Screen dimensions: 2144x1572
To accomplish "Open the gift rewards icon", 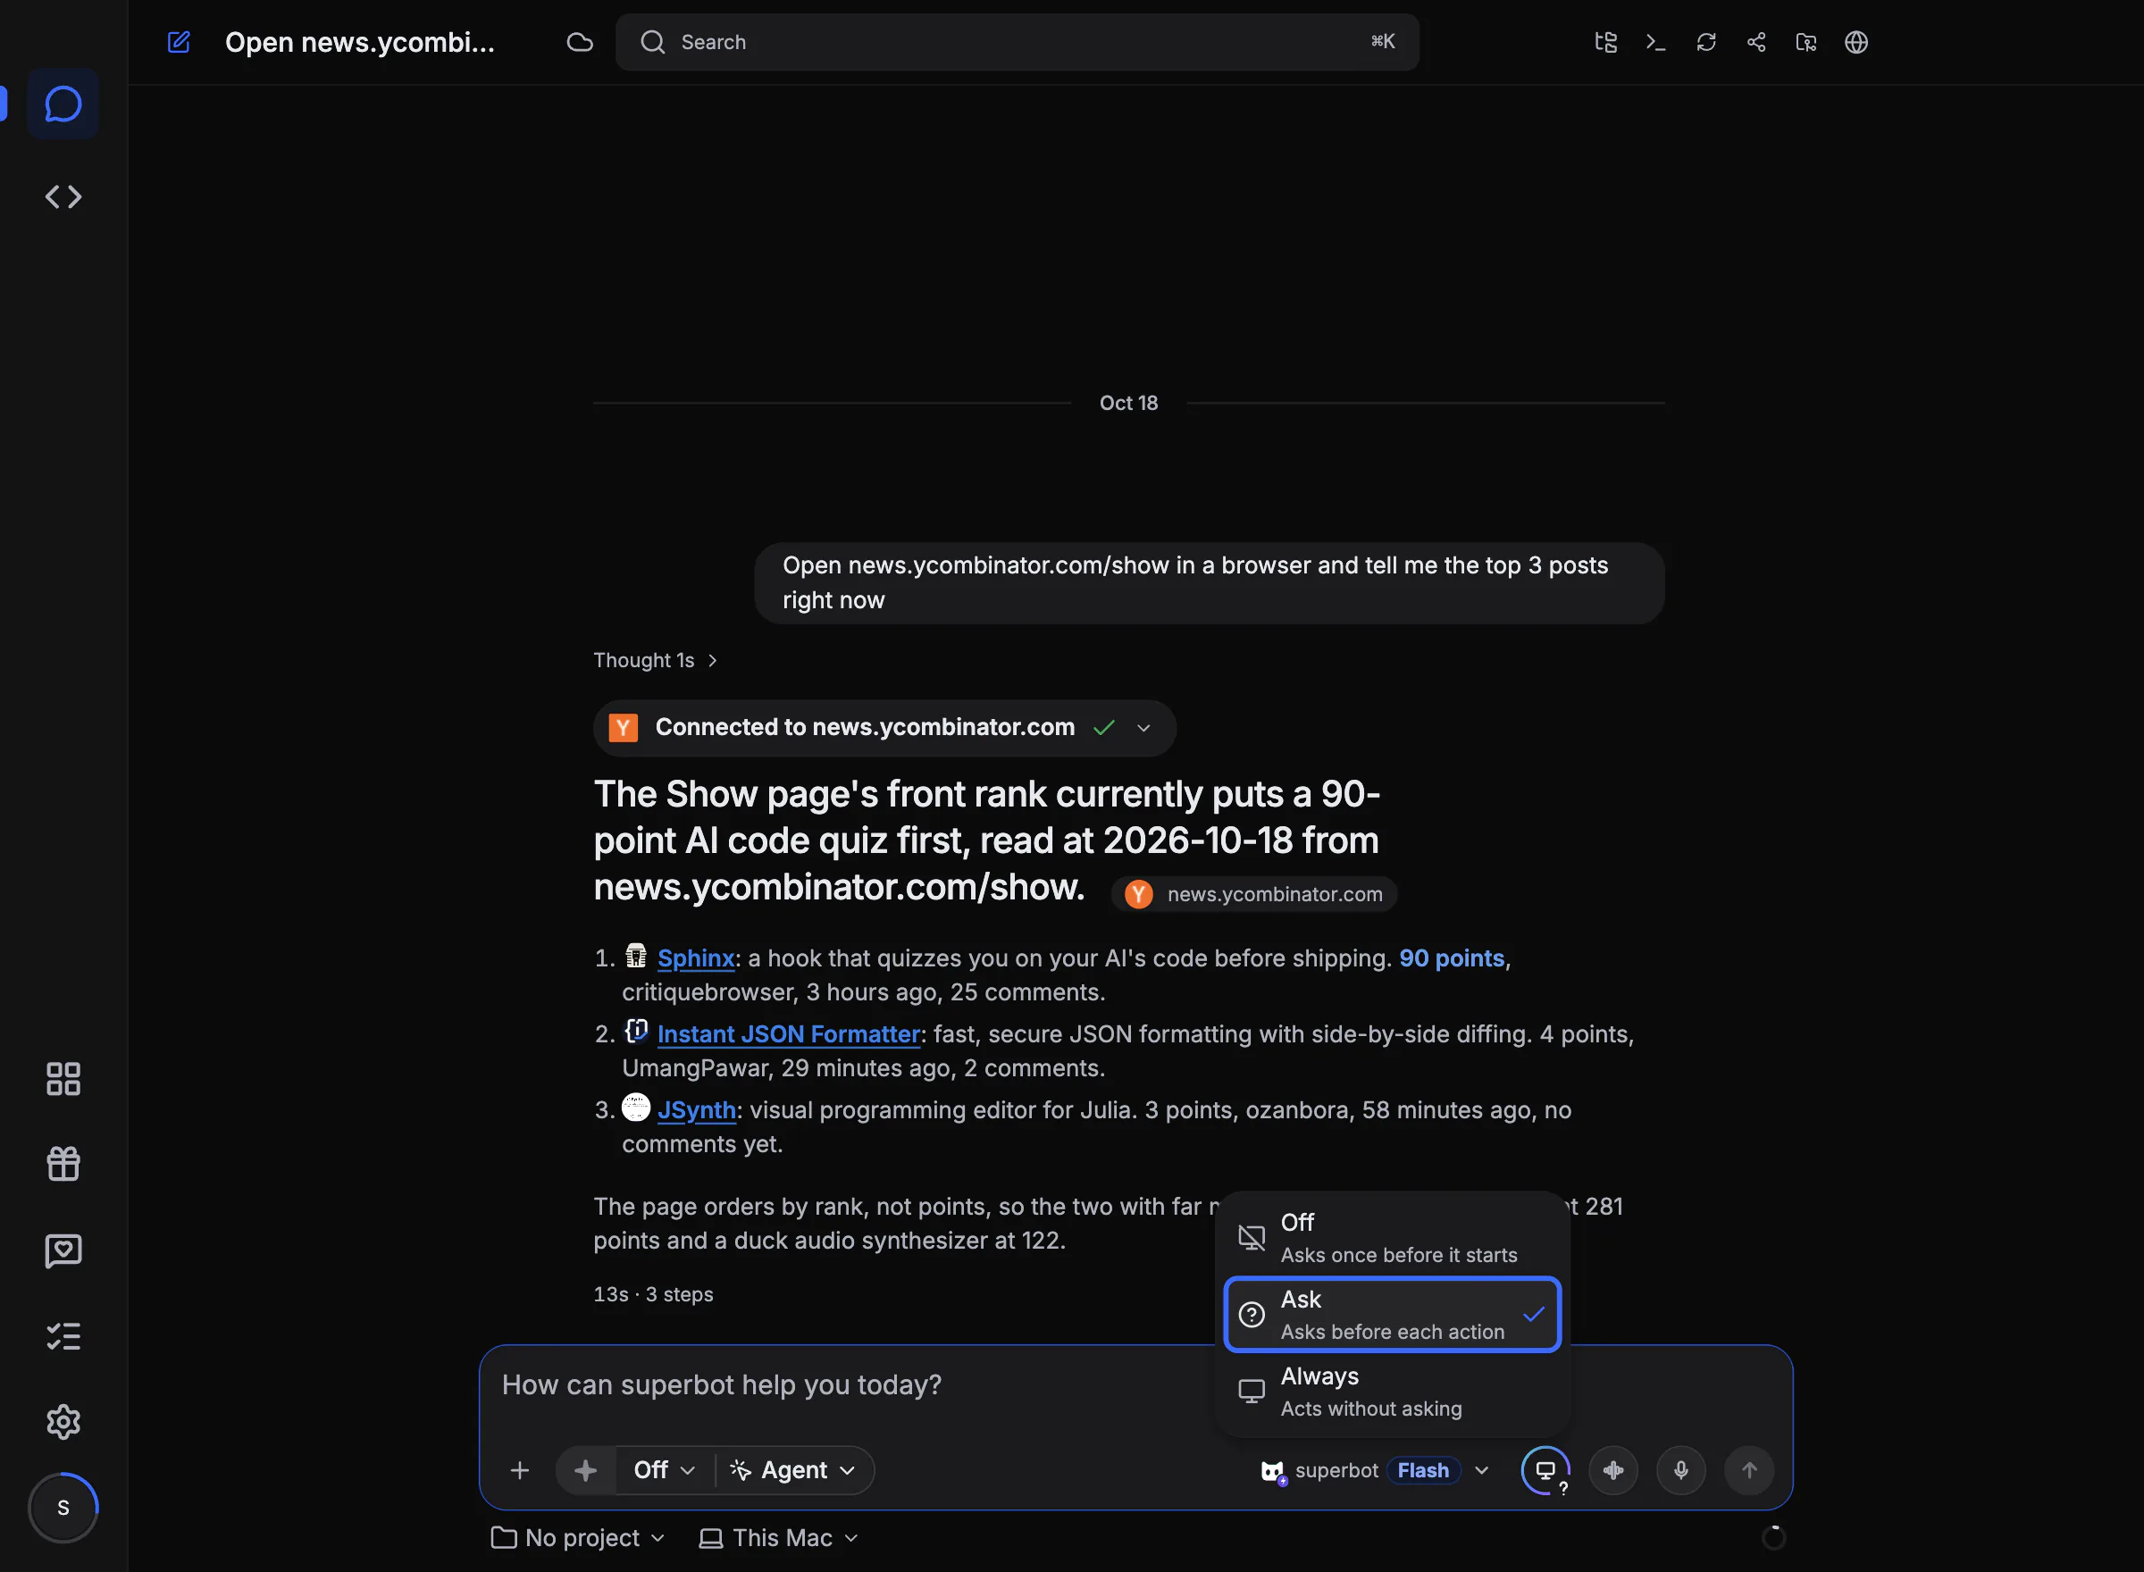I will coord(63,1164).
